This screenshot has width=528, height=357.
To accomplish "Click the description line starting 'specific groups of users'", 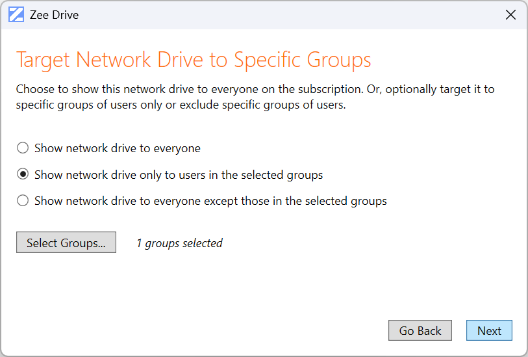I will (x=181, y=105).
